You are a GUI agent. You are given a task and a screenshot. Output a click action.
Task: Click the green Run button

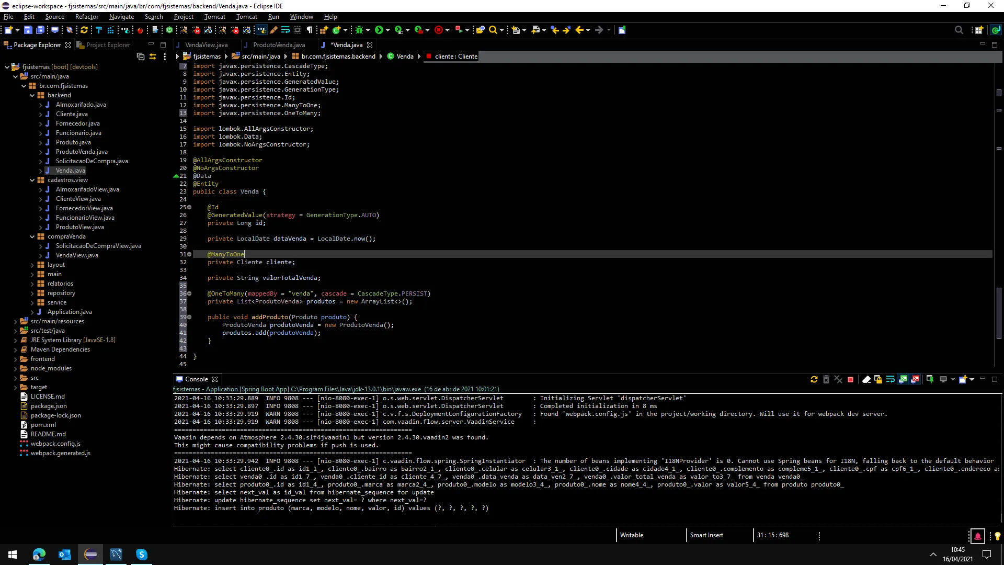(x=379, y=30)
